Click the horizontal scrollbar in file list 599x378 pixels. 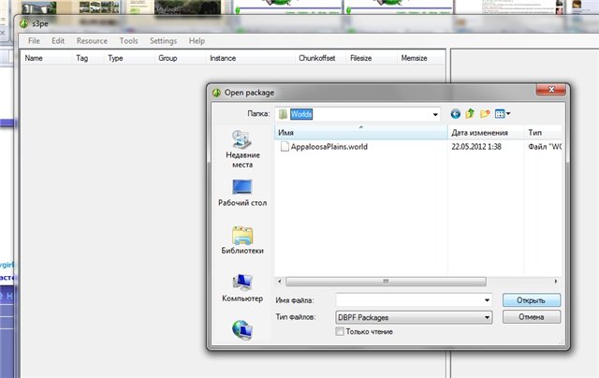tap(384, 281)
